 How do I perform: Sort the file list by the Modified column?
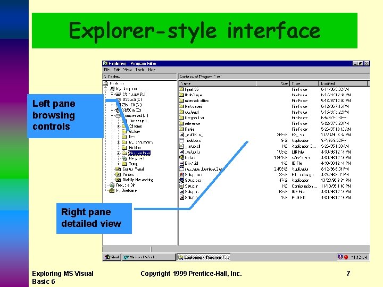pyautogui.click(x=343, y=83)
